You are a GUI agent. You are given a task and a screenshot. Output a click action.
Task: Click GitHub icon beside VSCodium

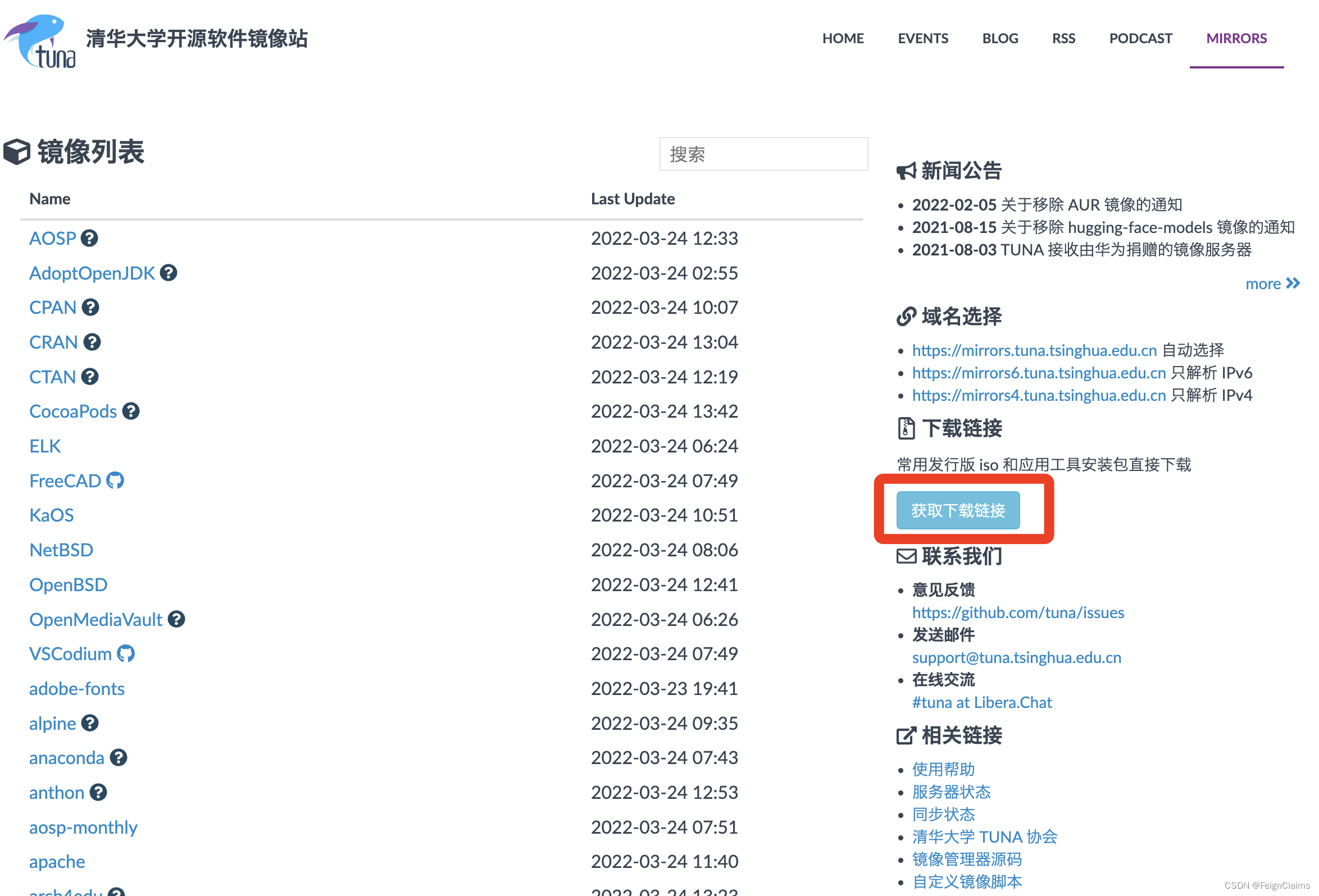126,654
